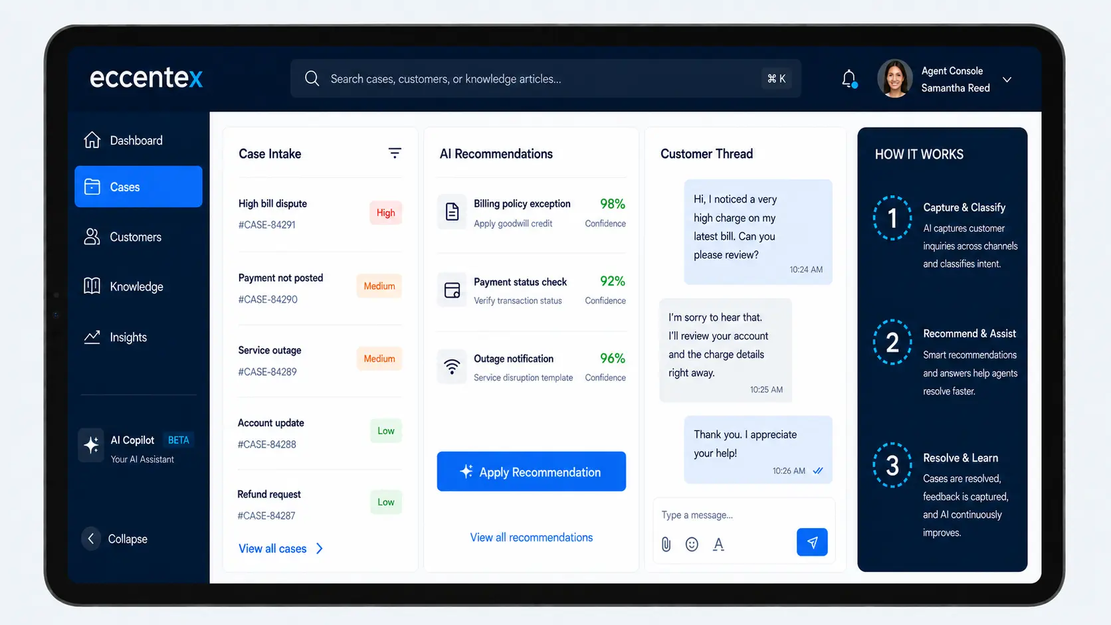Open the Insights section

138,337
